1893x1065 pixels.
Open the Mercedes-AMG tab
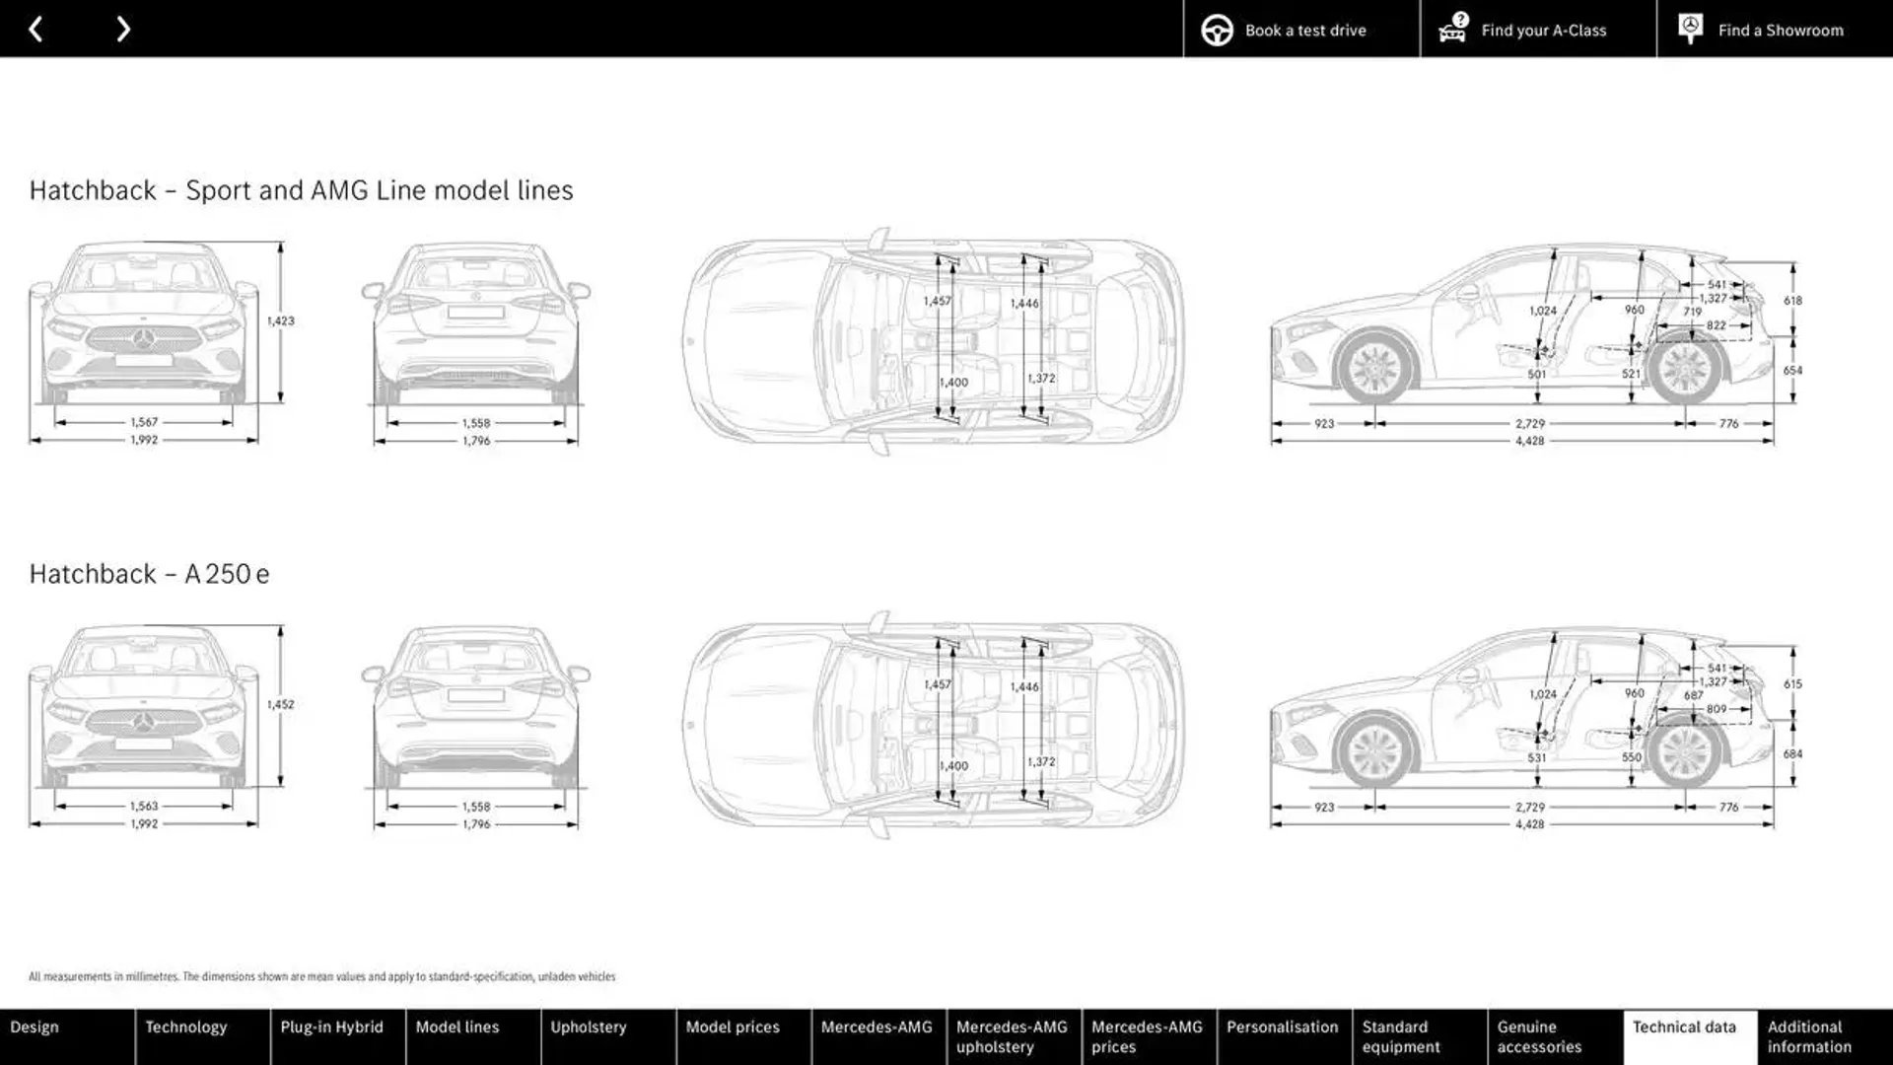(x=878, y=1036)
